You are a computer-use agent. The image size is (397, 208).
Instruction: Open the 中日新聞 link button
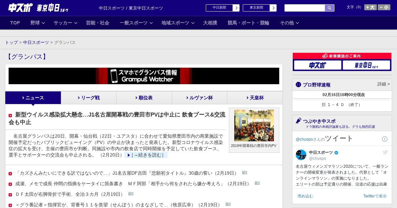tap(219, 8)
